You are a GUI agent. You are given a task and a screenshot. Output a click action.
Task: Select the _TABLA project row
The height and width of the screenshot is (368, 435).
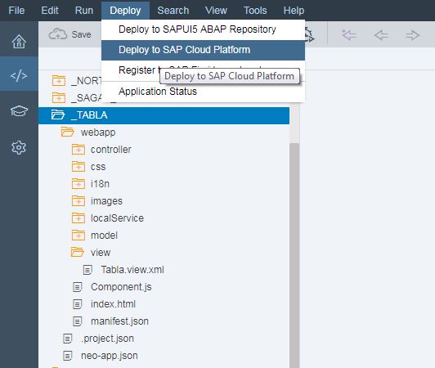click(164, 115)
